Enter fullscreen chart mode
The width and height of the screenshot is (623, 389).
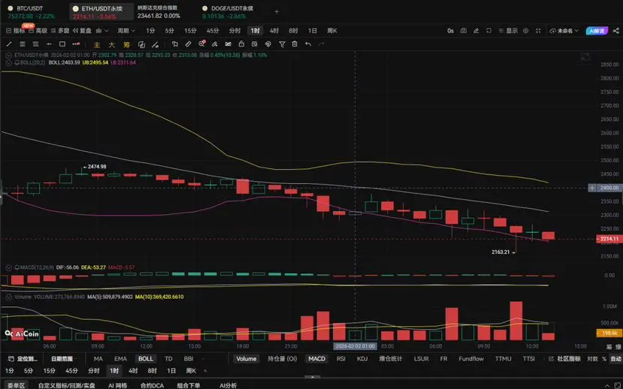tap(538, 31)
